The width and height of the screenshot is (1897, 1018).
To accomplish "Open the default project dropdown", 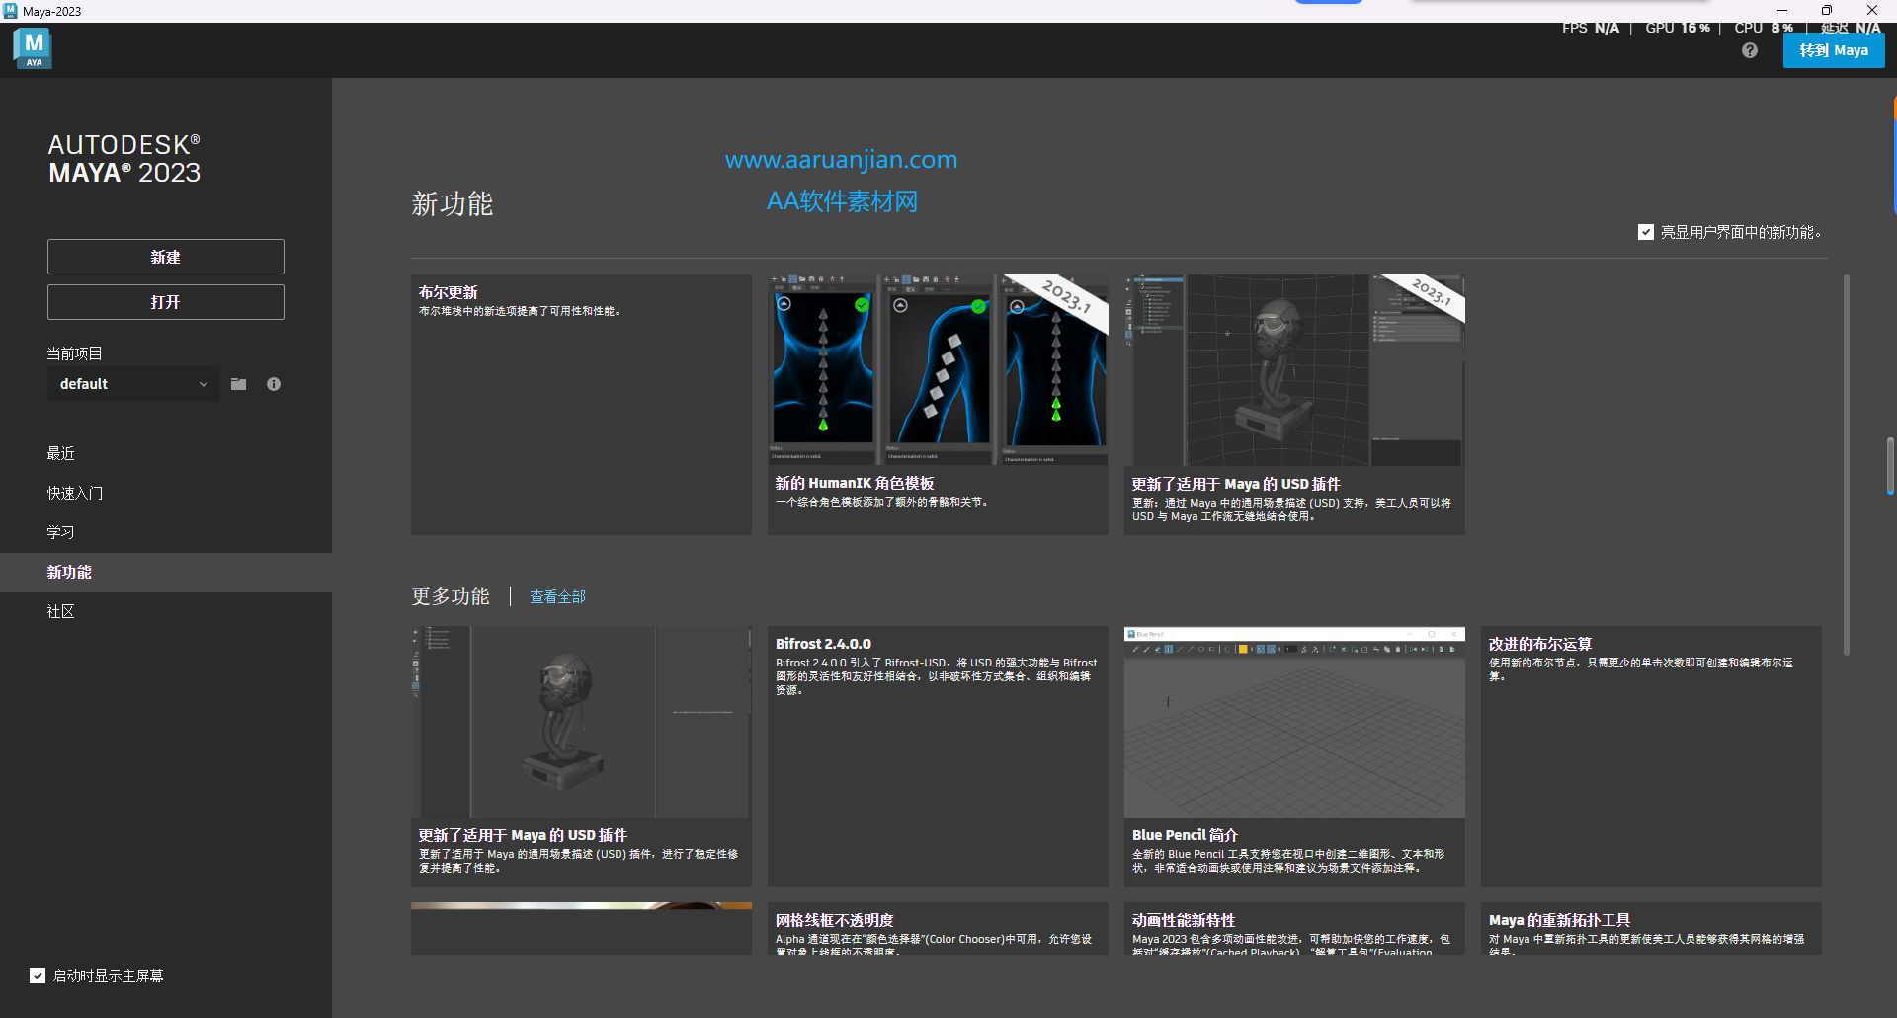I will [133, 384].
